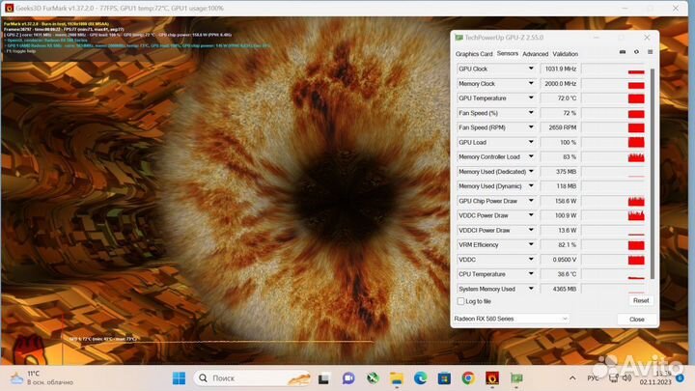Switch to FurMark taskbar icon
This screenshot has height=391, width=695.
(x=491, y=377)
